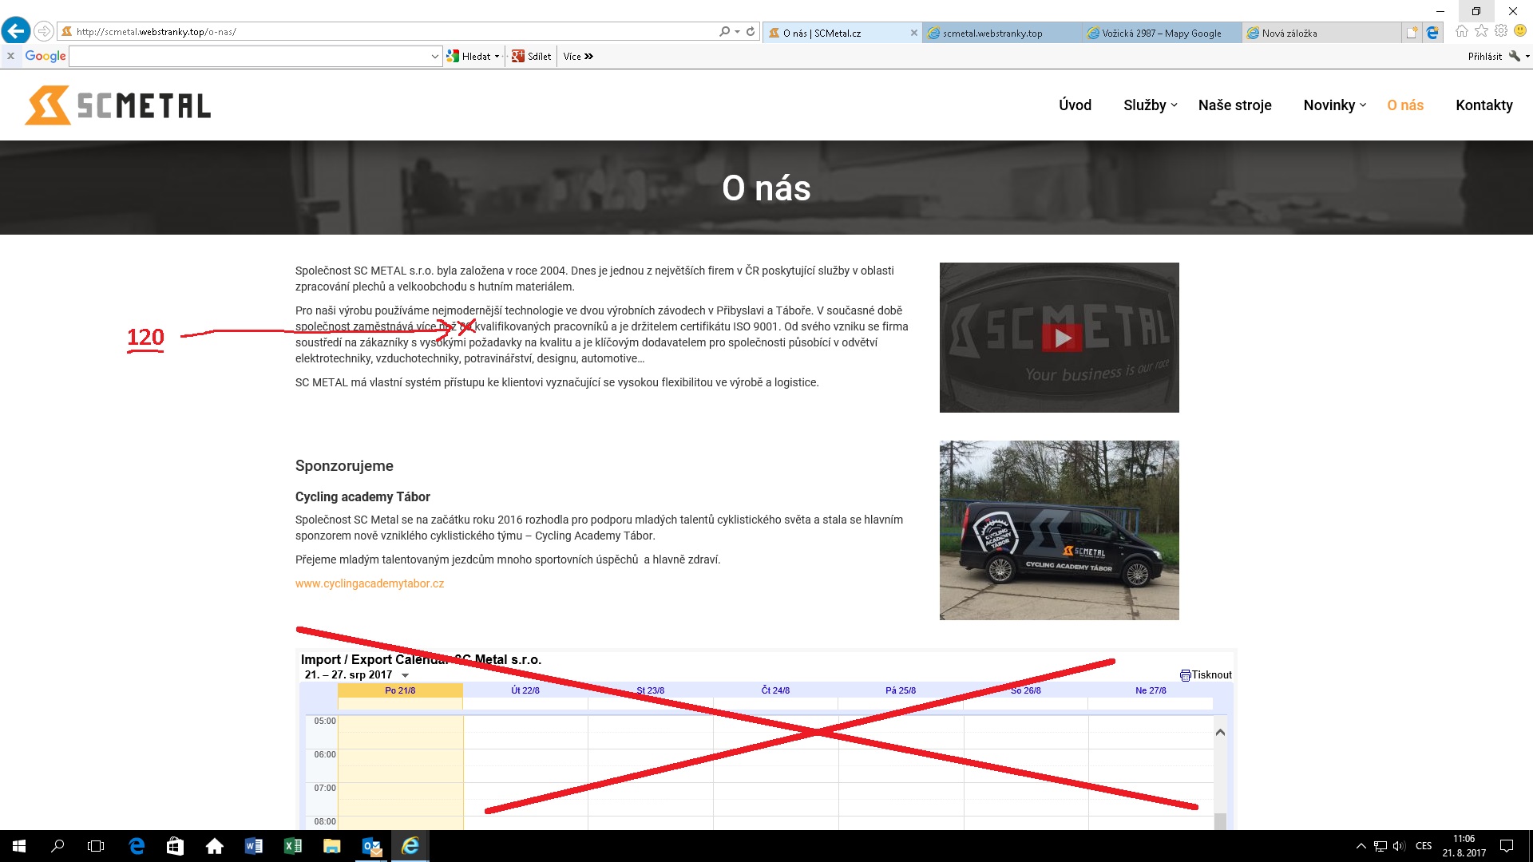Open the browser home icon
1533x862 pixels.
coord(1462,31)
